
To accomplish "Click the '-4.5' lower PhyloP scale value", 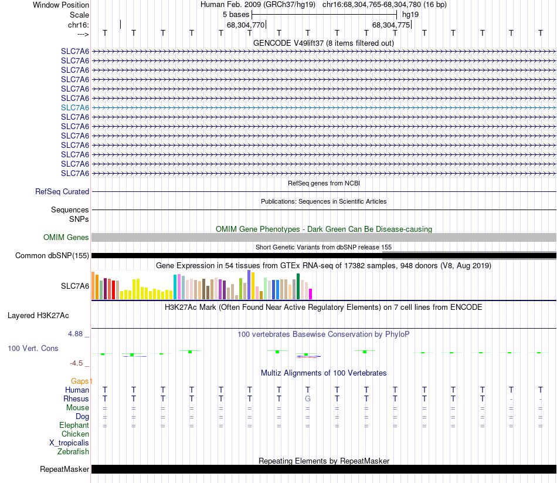I will point(76,363).
